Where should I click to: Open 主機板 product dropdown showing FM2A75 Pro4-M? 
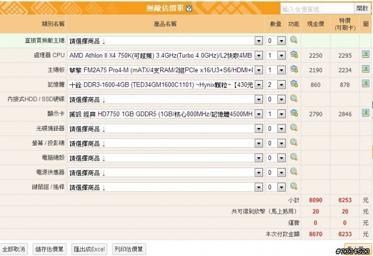(x=165, y=70)
